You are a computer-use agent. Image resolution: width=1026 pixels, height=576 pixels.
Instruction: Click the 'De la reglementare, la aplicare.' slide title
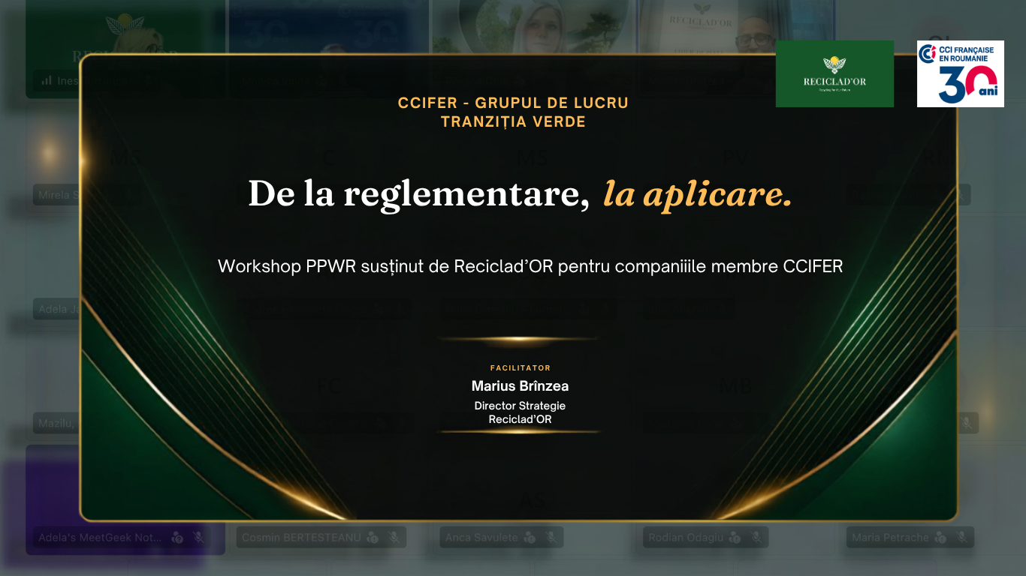pos(520,194)
